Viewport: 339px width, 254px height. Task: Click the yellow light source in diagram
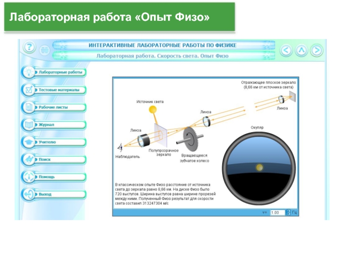153,109
